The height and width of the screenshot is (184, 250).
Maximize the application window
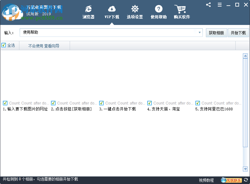(237, 5)
